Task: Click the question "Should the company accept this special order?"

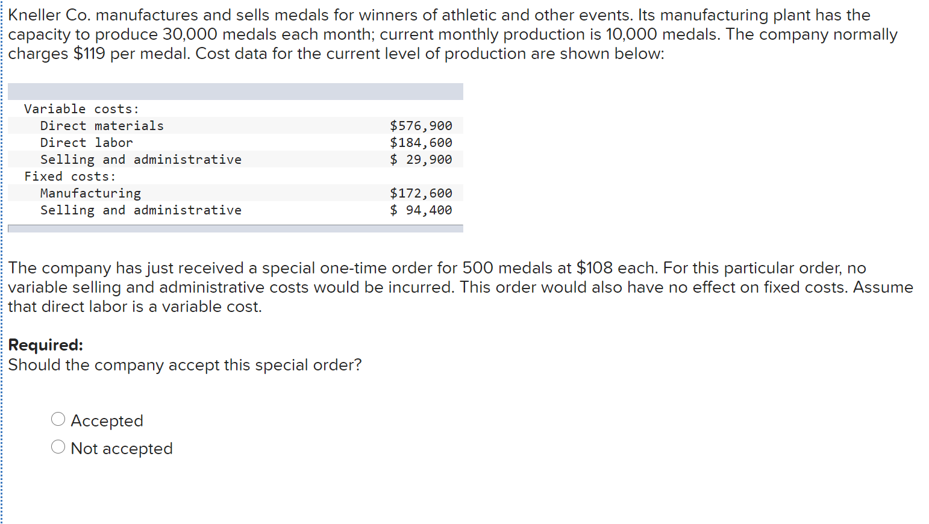Action: (184, 365)
